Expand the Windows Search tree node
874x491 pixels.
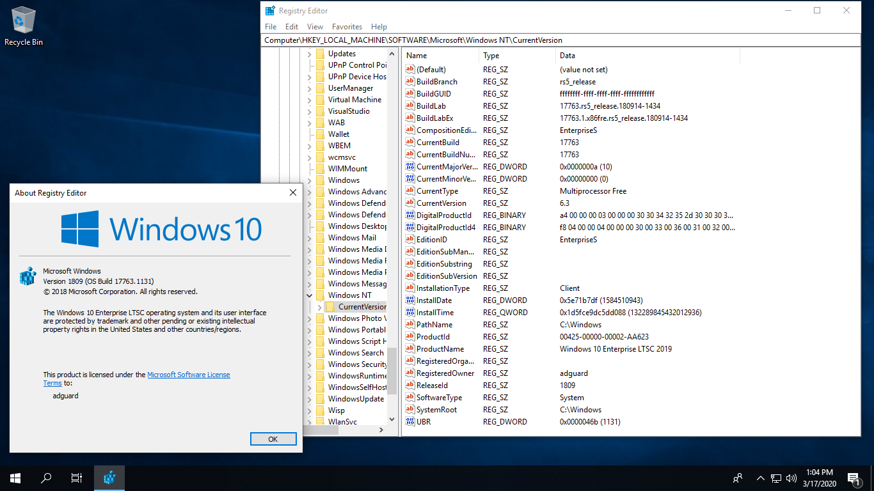310,353
